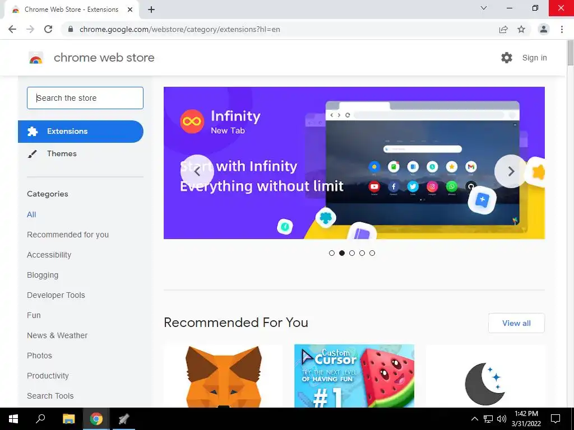Click the Infinity logo in banner
This screenshot has width=574, height=430.
tap(192, 121)
